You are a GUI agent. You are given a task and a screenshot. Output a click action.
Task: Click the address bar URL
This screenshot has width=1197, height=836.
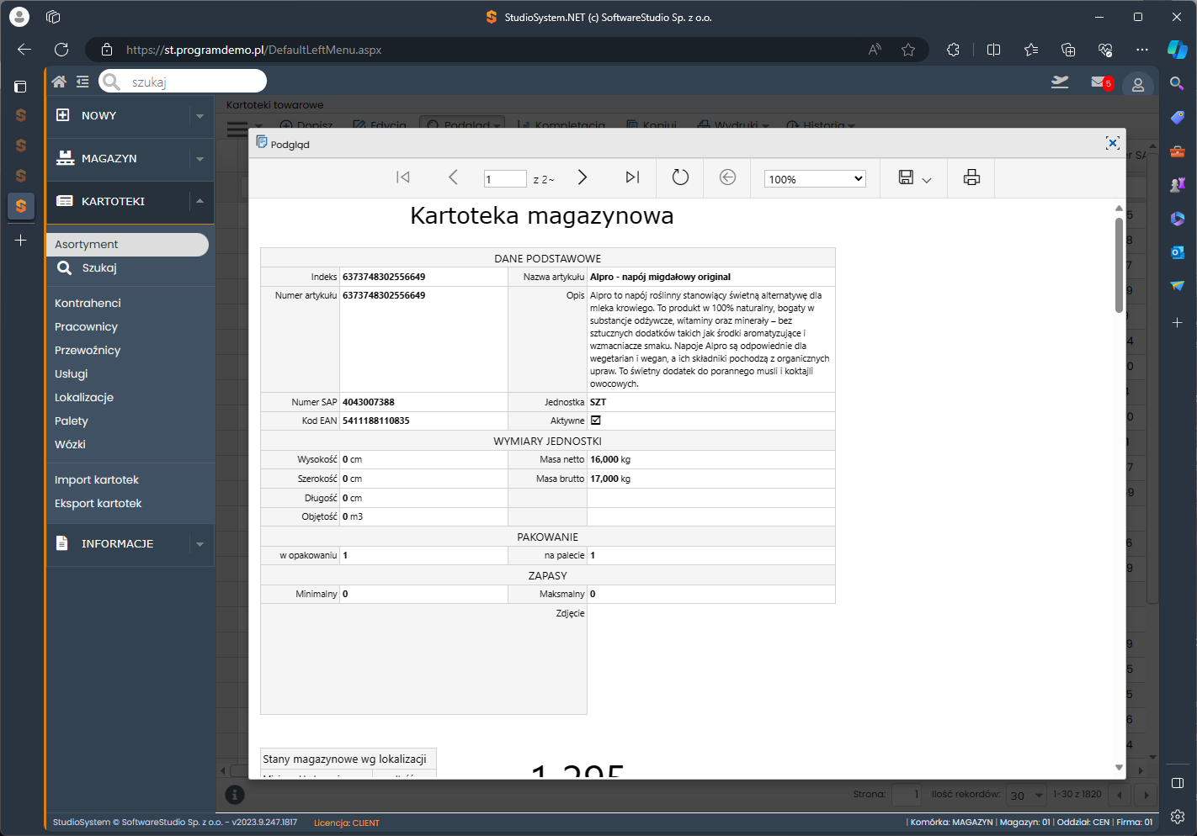tap(253, 50)
